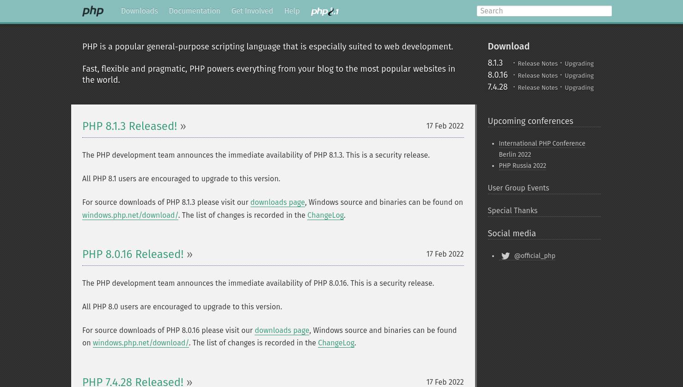
Task: Click downloads page link in 8.0.16 post
Action: pyautogui.click(x=282, y=331)
